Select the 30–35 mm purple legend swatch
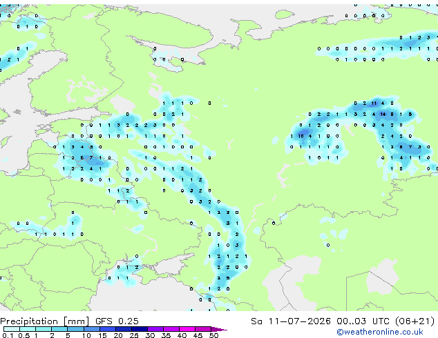This screenshot has width=438, height=338. click(155, 329)
